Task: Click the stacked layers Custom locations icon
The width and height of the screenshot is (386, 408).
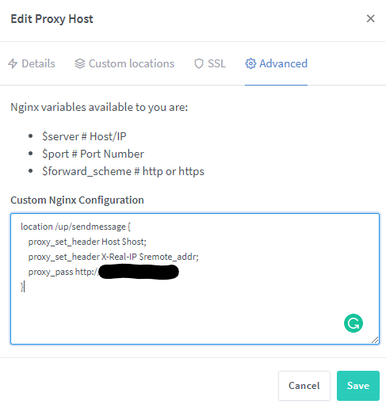Action: pos(80,63)
